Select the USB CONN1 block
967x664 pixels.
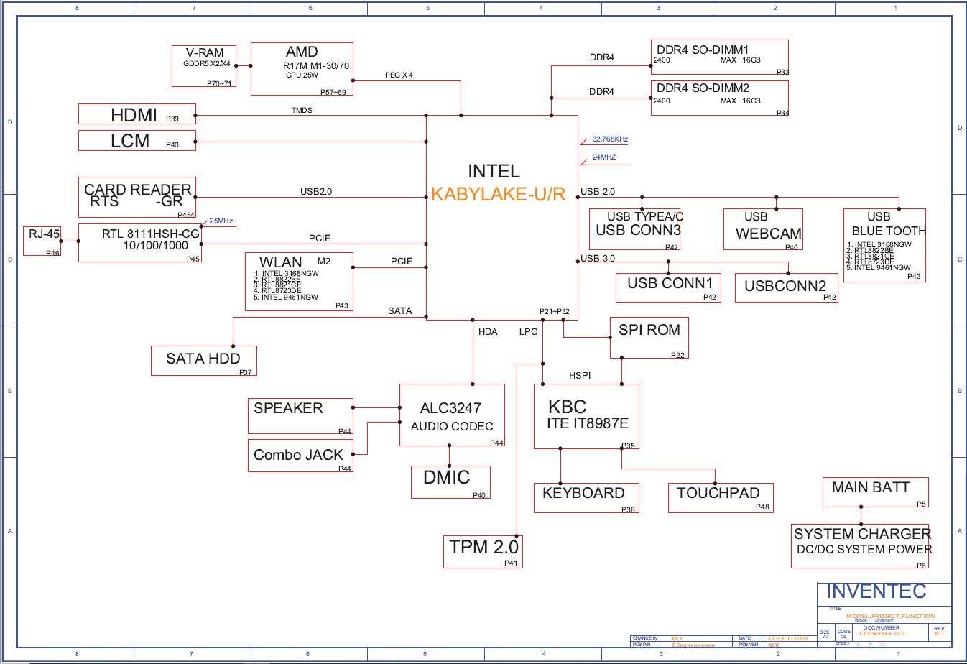(x=668, y=287)
